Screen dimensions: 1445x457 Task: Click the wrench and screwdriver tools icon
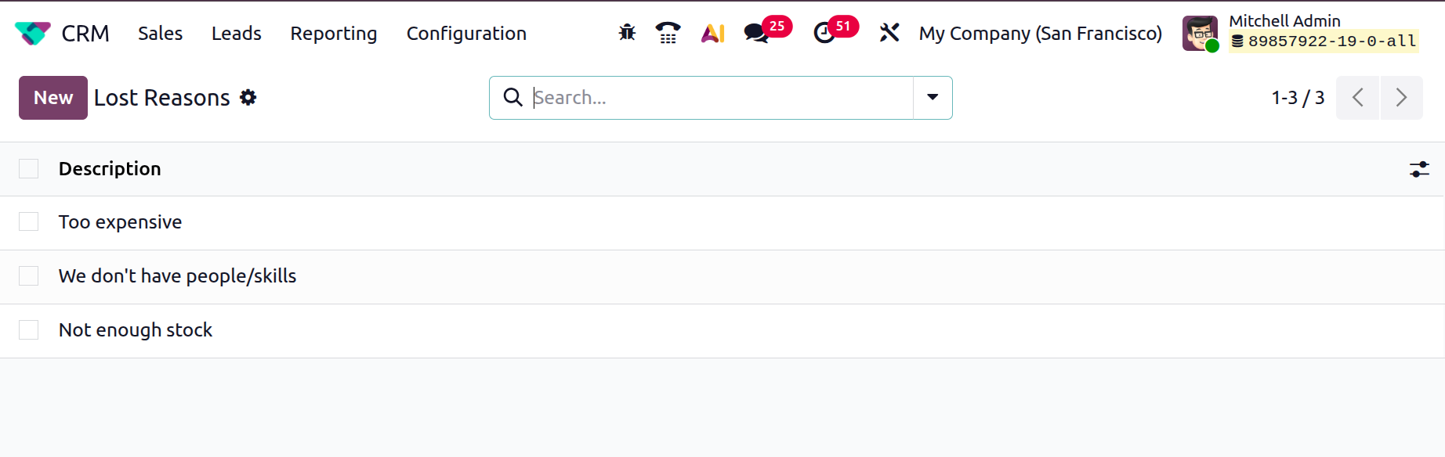point(889,33)
